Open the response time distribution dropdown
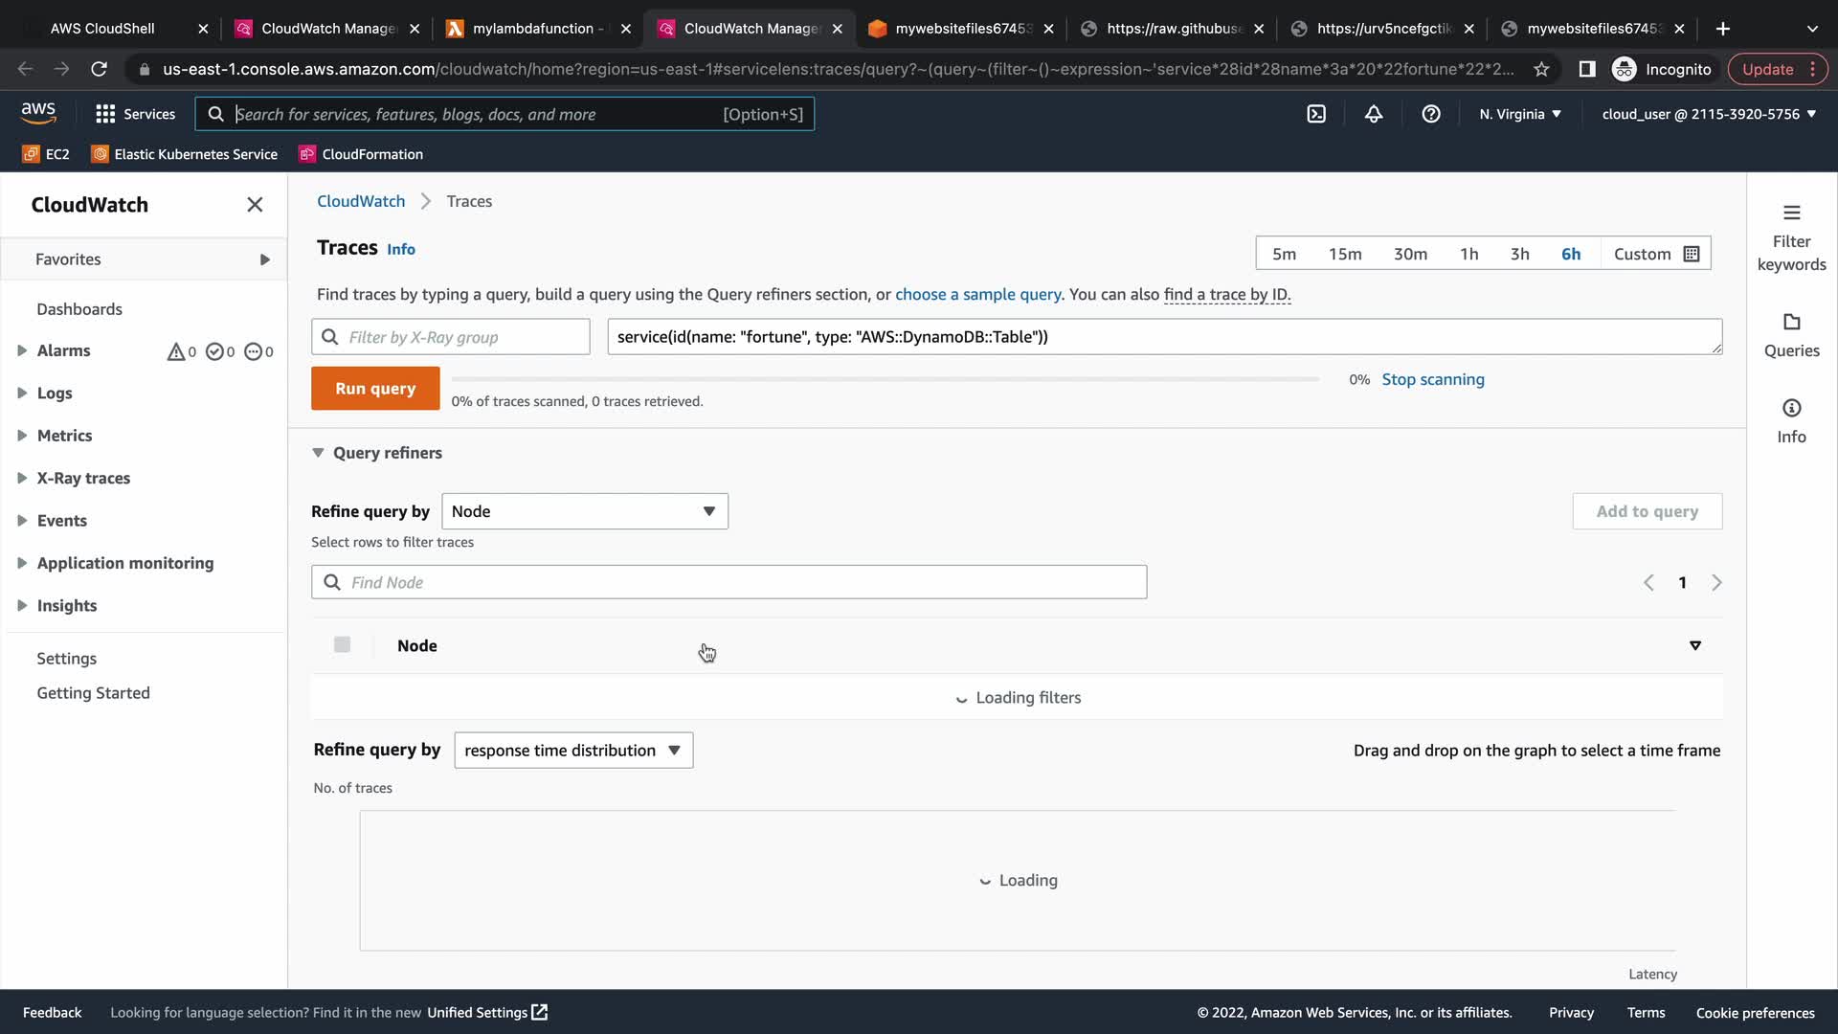 pyautogui.click(x=572, y=751)
